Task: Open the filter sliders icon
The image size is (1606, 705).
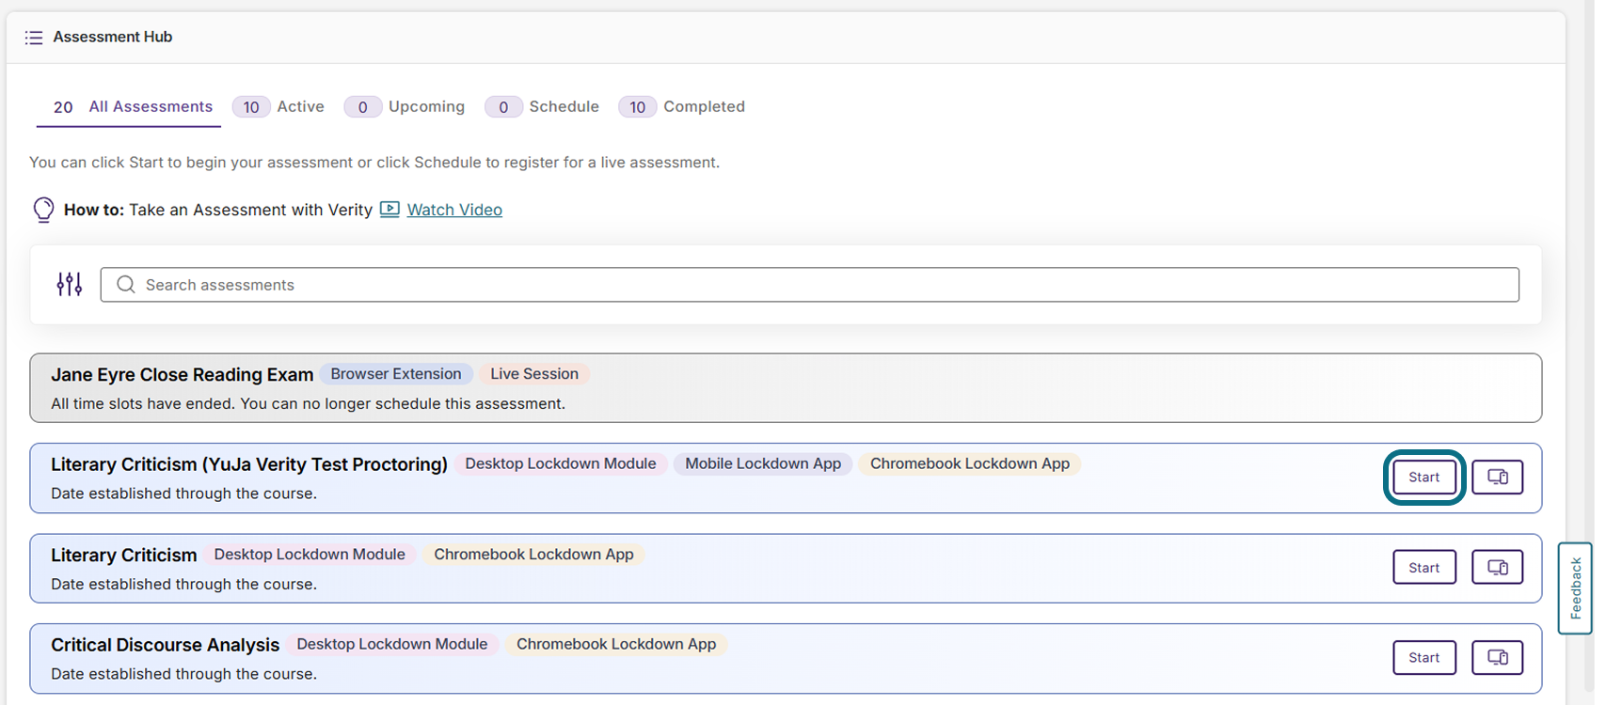Action: click(x=70, y=284)
